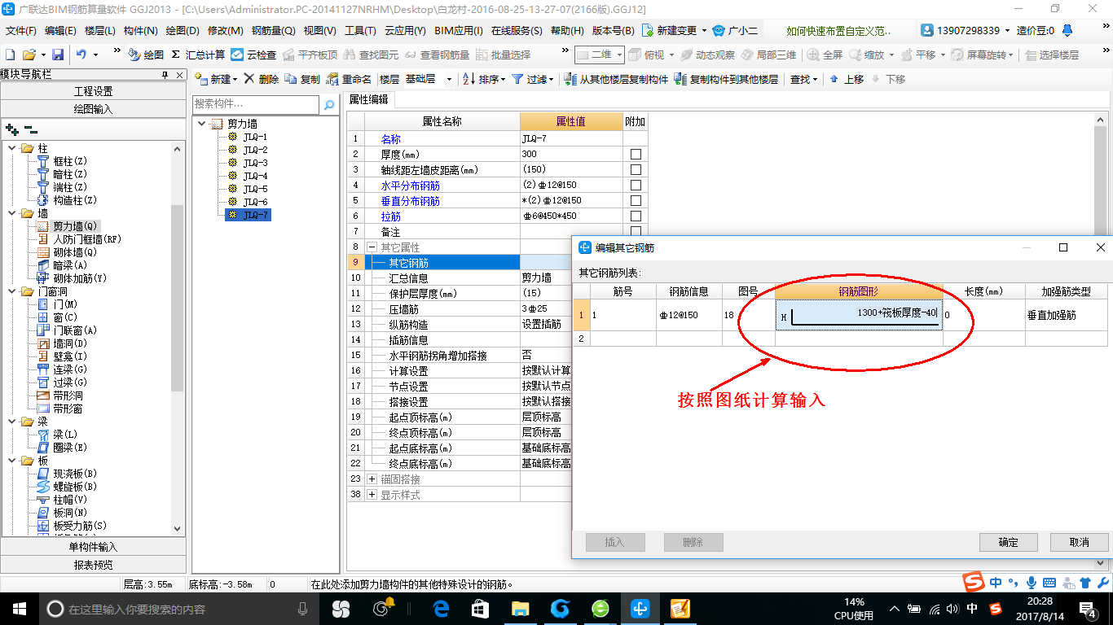Open the 查找 search dropdown
This screenshot has height=625, width=1113.
coord(803,79)
